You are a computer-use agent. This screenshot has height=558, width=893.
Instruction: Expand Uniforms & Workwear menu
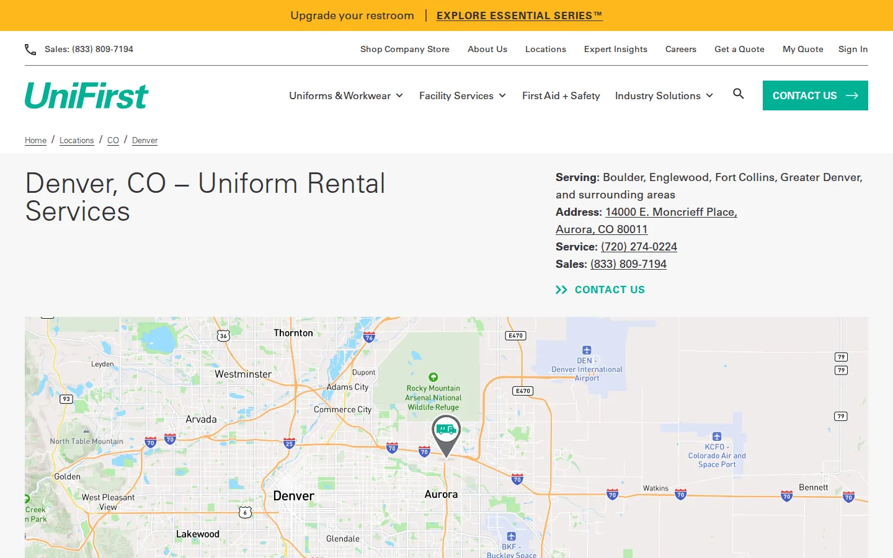[346, 95]
